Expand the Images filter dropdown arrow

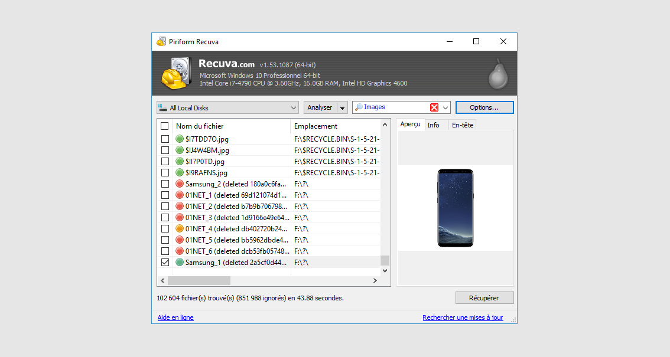coord(445,107)
